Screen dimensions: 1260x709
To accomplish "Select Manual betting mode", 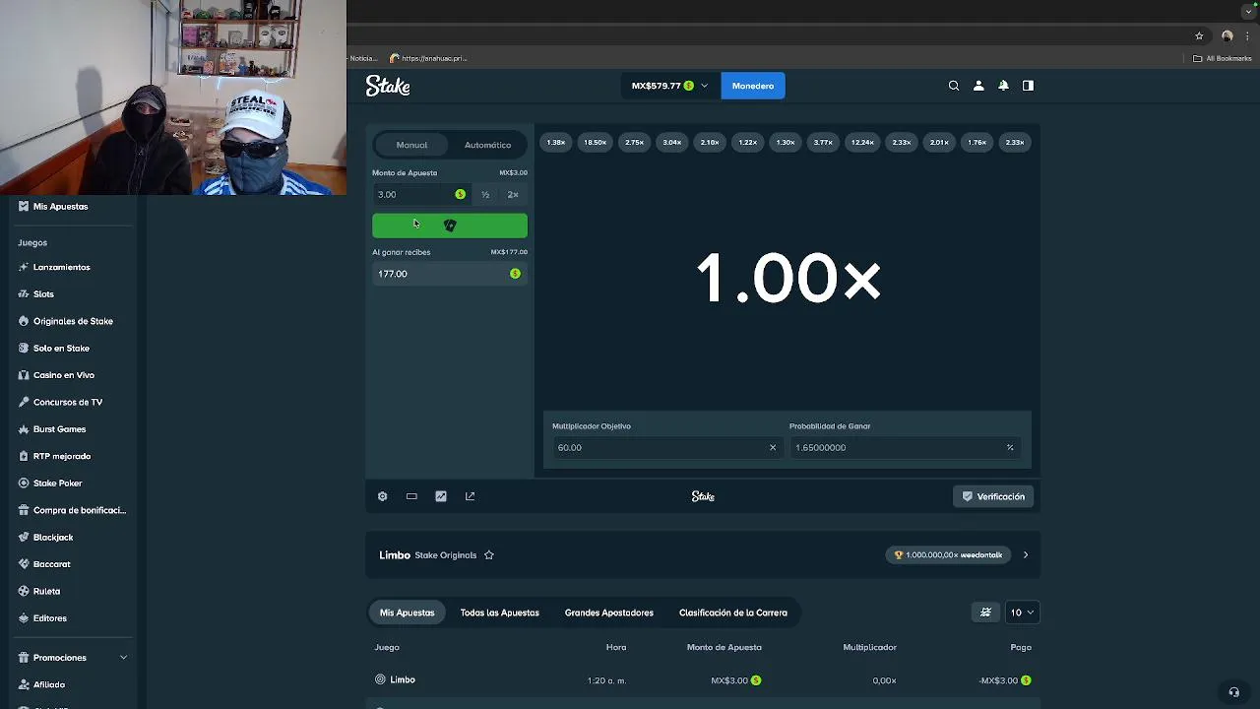I will (411, 145).
